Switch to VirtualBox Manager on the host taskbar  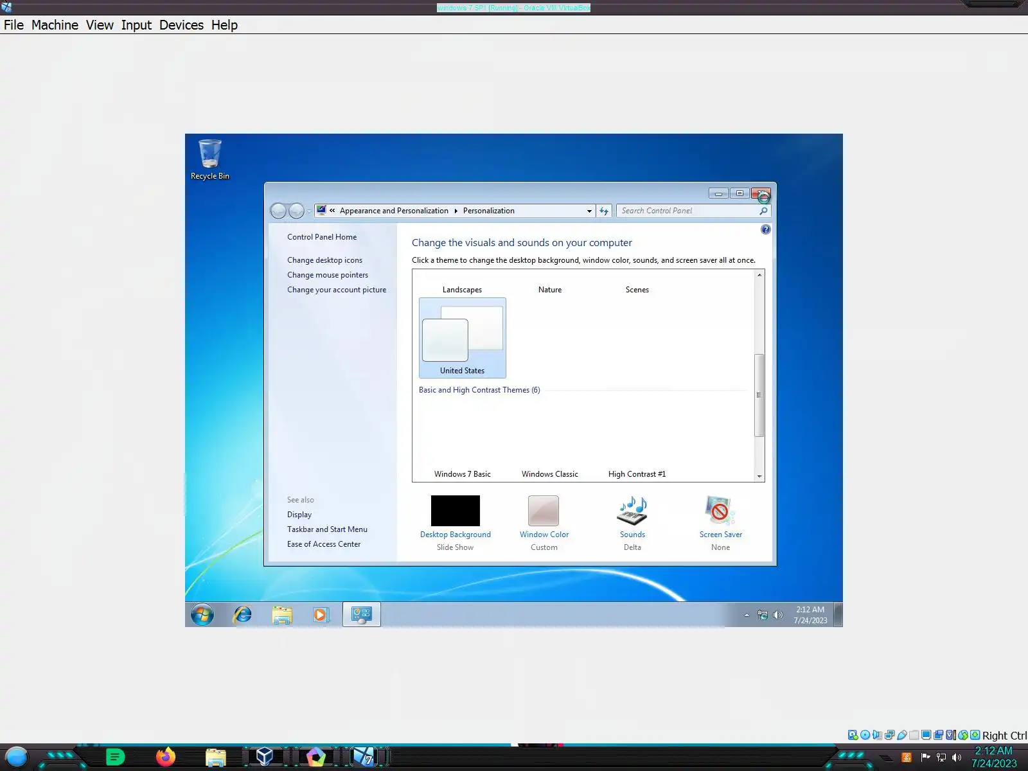point(265,757)
